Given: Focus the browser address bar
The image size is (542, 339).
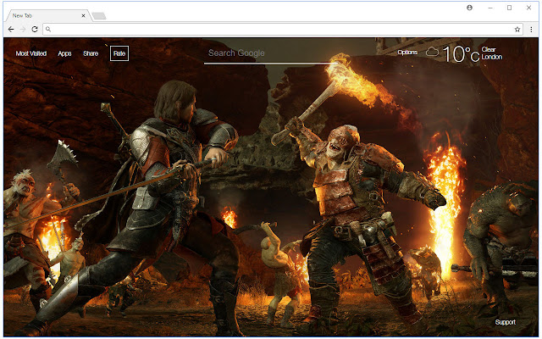Looking at the screenshot, I should (x=282, y=30).
